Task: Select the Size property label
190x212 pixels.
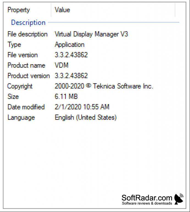Action: [x=13, y=96]
